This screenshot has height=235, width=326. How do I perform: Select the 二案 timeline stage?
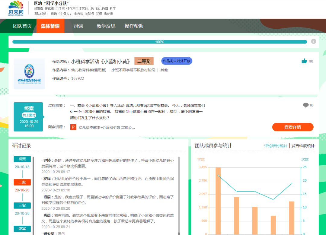[x=22, y=182]
